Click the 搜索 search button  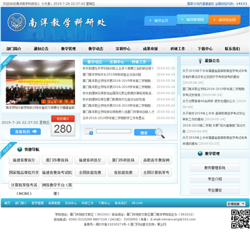145,133
